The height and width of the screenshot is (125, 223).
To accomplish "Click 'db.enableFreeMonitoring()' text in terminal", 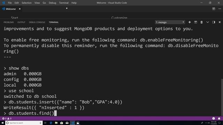I will (171, 40).
